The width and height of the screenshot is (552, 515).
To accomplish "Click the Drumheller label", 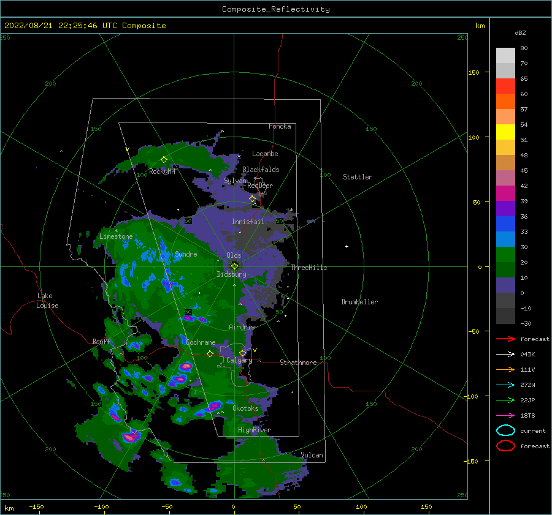I will pos(359,302).
